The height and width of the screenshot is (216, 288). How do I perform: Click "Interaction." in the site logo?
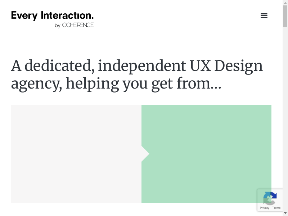(x=67, y=15)
